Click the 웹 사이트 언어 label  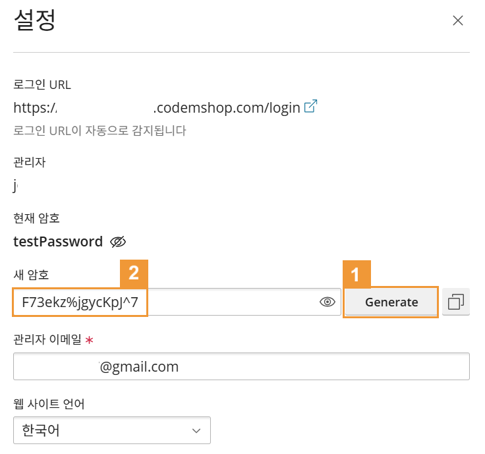49,403
